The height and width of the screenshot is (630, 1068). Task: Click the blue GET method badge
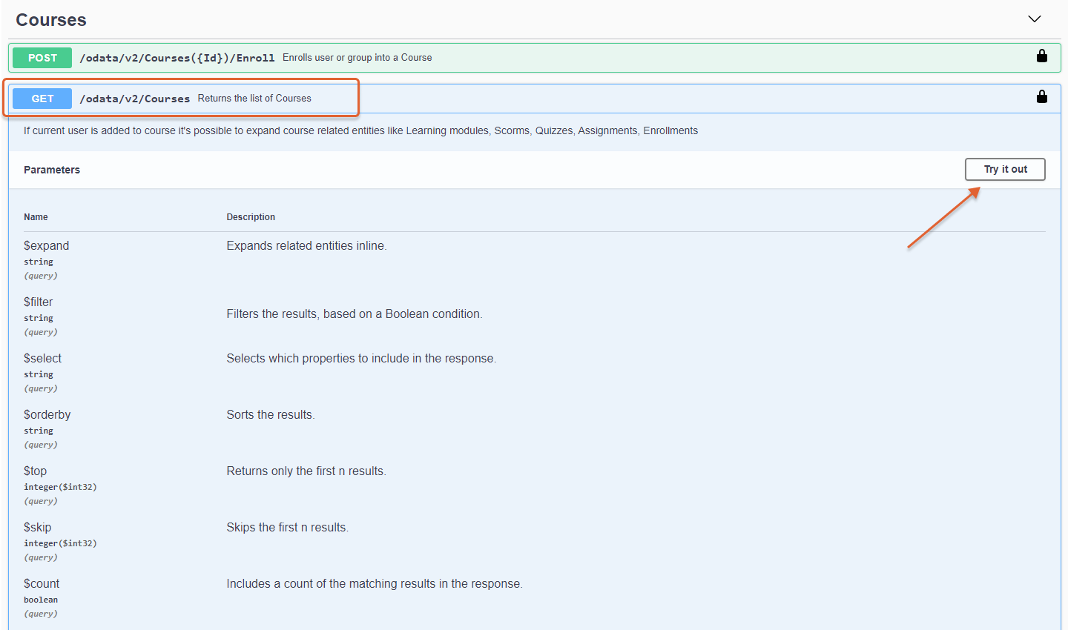tap(42, 99)
